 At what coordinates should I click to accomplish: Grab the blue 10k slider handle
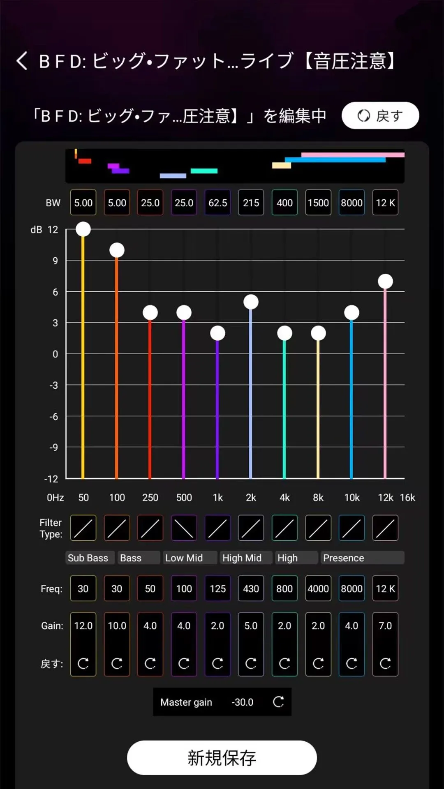pos(351,313)
